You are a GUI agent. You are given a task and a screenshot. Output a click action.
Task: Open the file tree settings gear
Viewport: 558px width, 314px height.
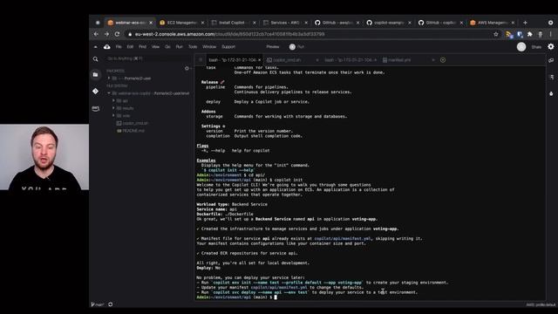click(x=187, y=68)
